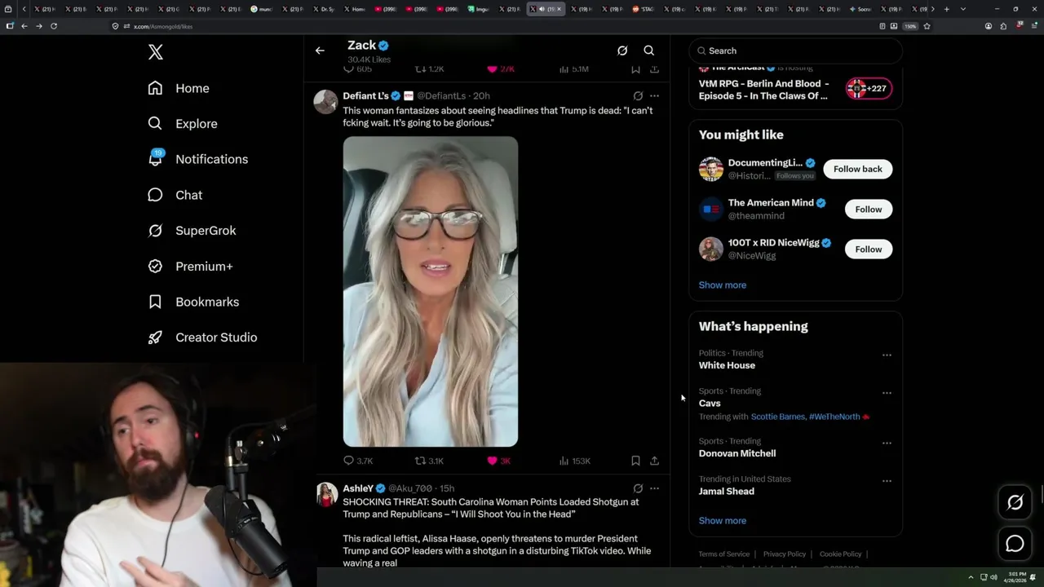This screenshot has height=587, width=1044.
Task: Follow The American Mind
Action: tap(868, 210)
